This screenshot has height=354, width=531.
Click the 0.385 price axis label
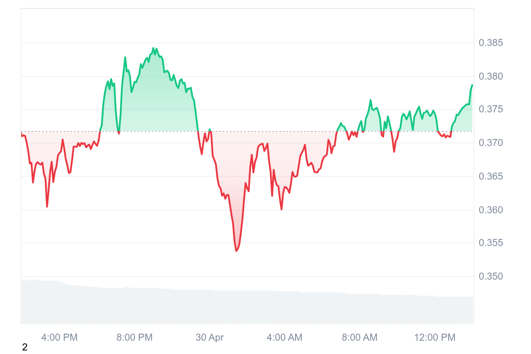(491, 43)
